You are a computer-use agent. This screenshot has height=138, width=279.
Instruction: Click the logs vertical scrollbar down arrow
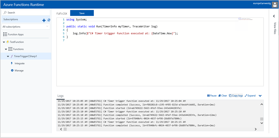[x=262, y=123]
